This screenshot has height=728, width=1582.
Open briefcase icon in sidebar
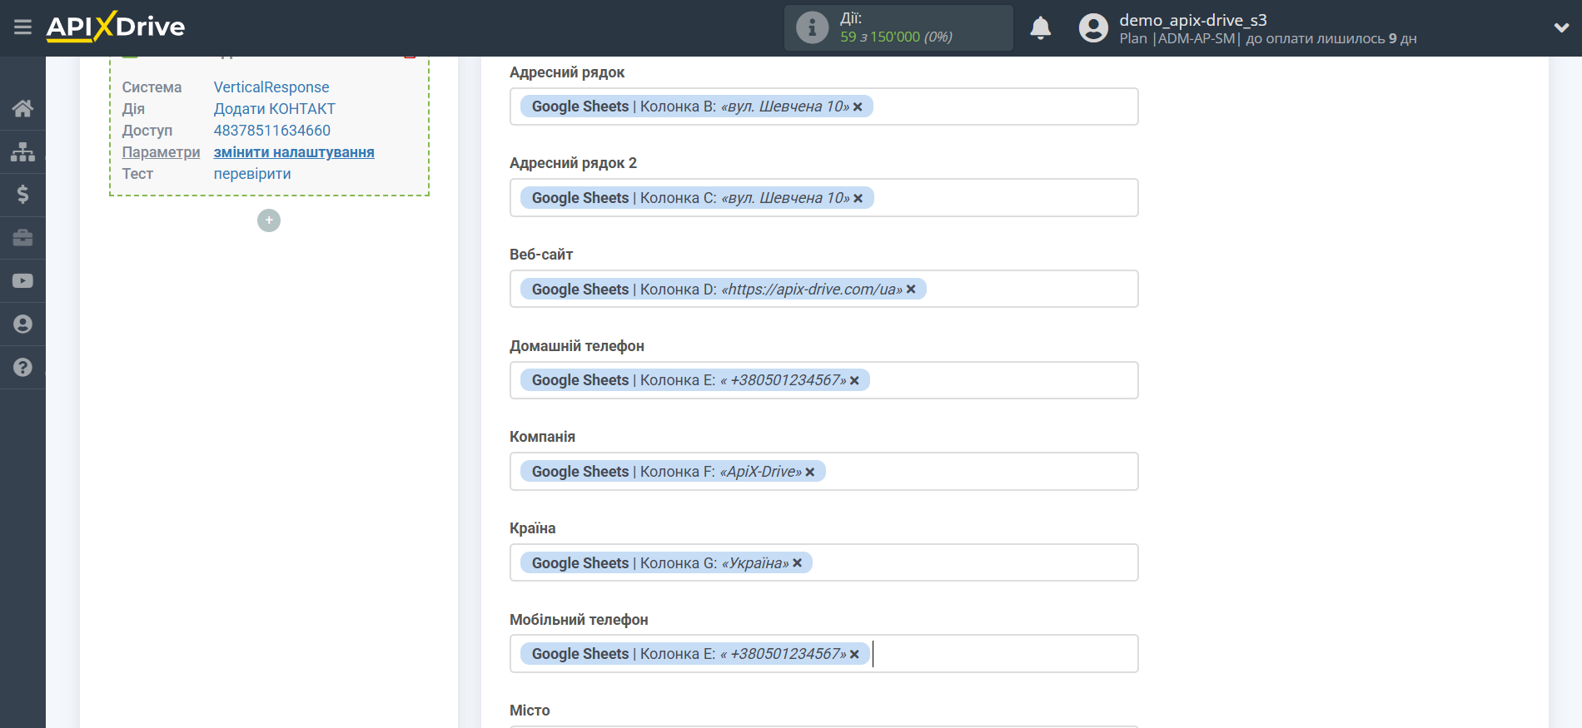pyautogui.click(x=22, y=238)
